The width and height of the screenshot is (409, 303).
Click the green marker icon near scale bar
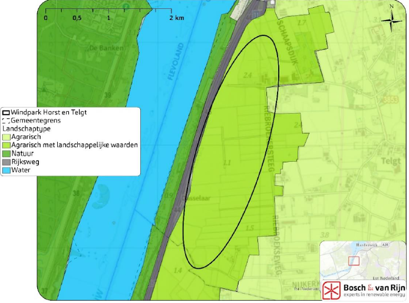(126, 7)
